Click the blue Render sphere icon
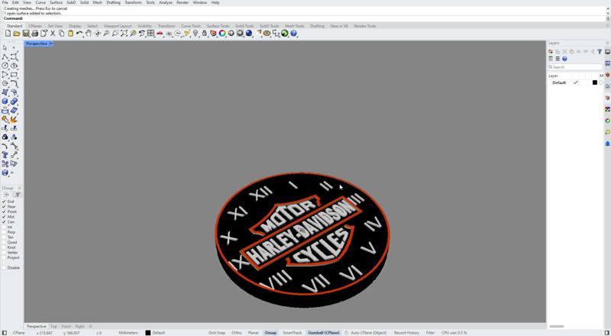The height and width of the screenshot is (336, 611). point(249,34)
